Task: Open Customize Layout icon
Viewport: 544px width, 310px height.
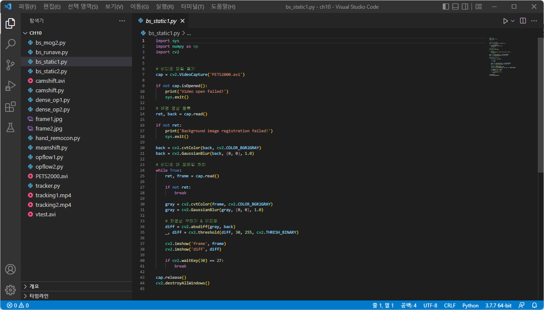Action: (478, 7)
